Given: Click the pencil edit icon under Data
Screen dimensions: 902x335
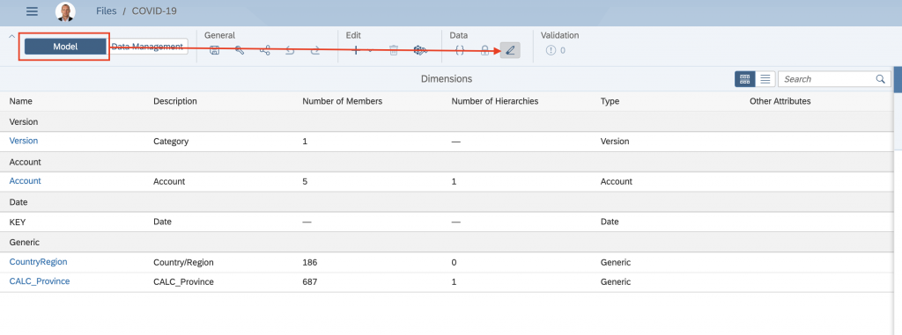Looking at the screenshot, I should tap(510, 51).
